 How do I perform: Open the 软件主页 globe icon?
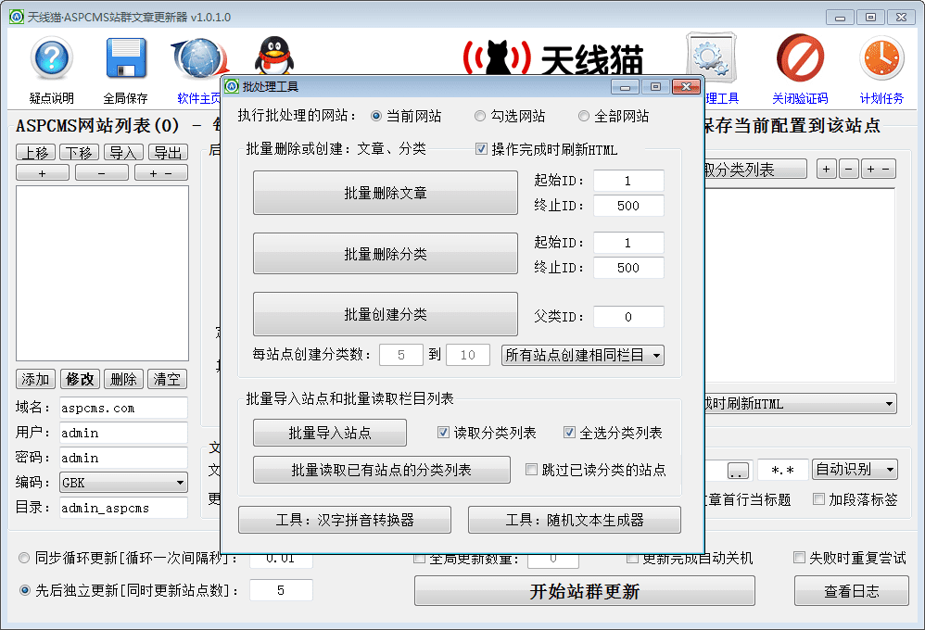click(x=199, y=57)
